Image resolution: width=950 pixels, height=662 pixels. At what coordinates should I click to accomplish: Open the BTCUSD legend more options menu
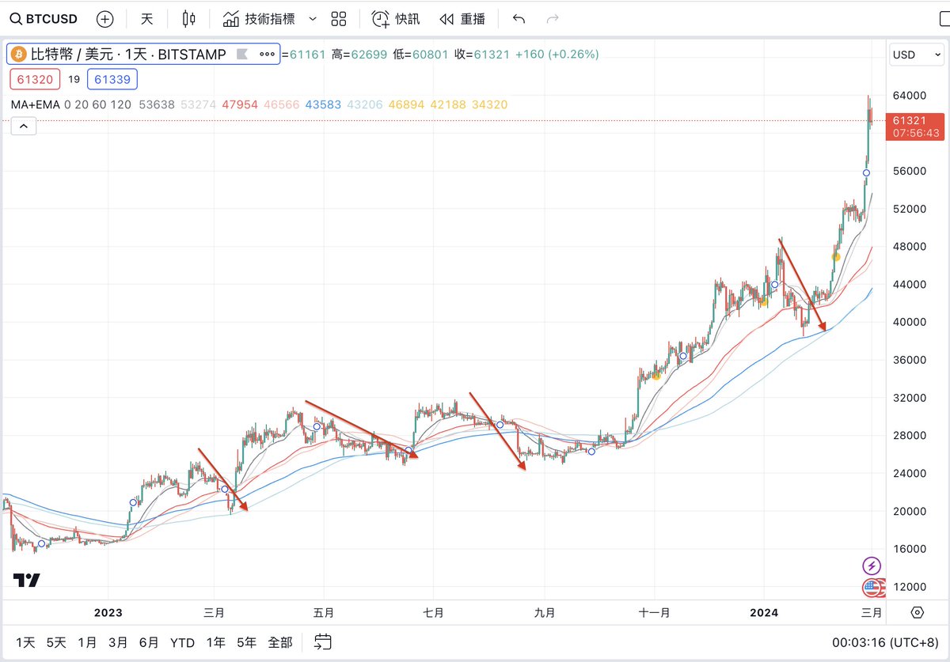point(267,54)
